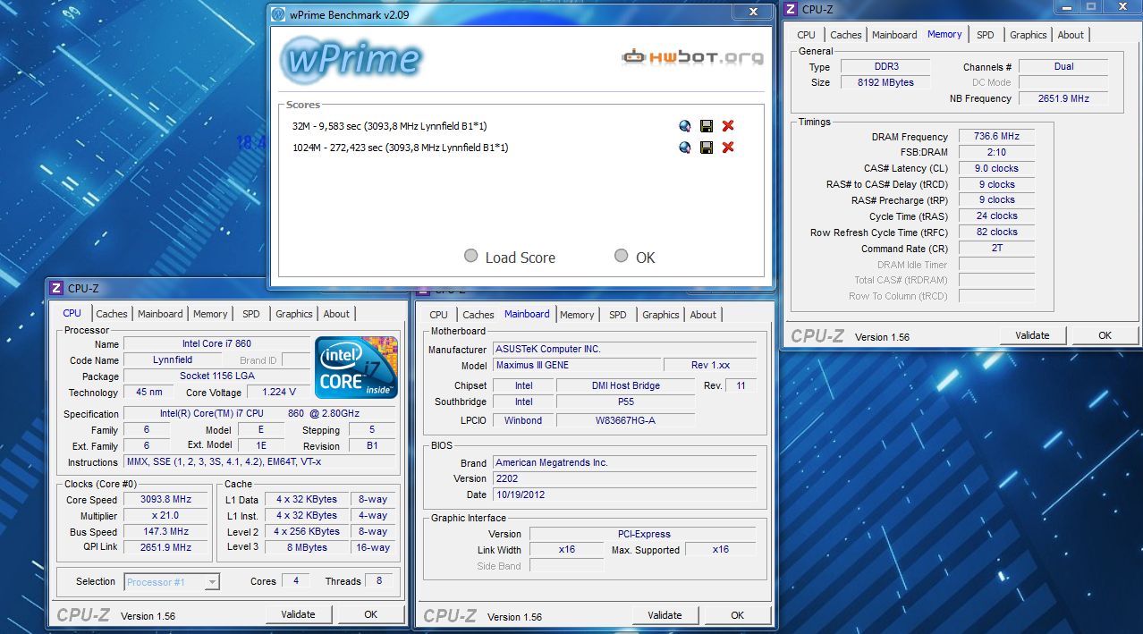Click the Command Rate 2T value
This screenshot has width=1143, height=634.
(x=996, y=248)
